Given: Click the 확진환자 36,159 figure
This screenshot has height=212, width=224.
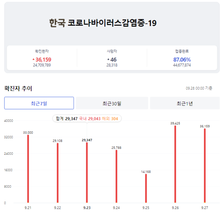Looking at the screenshot, I should coord(43,59).
